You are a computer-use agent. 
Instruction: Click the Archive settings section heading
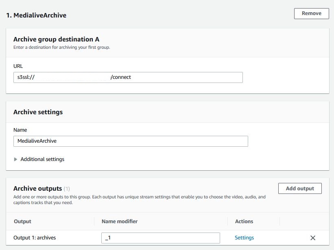click(38, 112)
